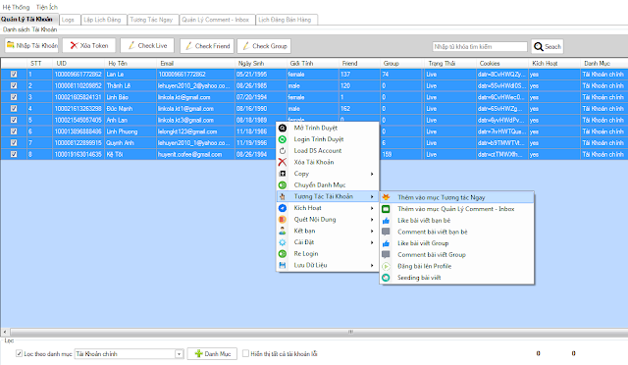Open the Quản Lý Comment - Inbox tab
The width and height of the screenshot is (628, 365).
click(x=216, y=20)
